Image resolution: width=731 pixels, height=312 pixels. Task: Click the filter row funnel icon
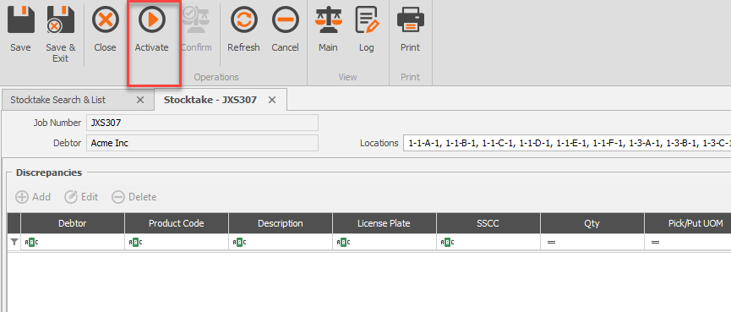pyautogui.click(x=14, y=242)
